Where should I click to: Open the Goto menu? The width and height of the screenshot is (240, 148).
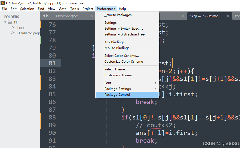[x=63, y=9]
